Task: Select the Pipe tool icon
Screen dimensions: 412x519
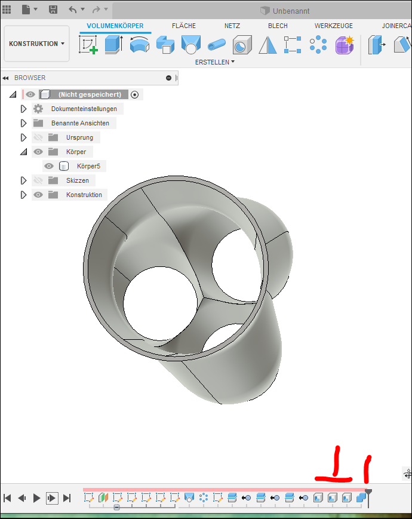Action: tap(217, 45)
